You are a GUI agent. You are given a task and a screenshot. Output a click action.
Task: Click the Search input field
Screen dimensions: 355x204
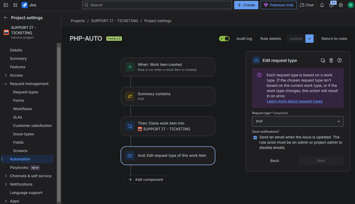coord(157,5)
